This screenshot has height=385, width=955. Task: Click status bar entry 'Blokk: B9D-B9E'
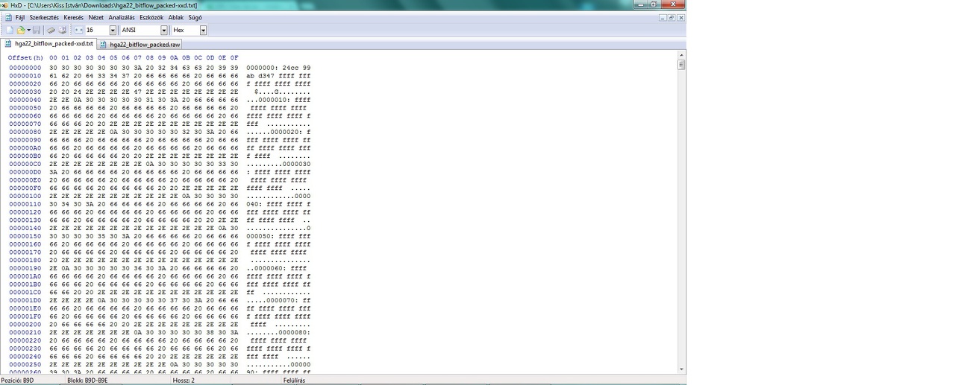87,380
